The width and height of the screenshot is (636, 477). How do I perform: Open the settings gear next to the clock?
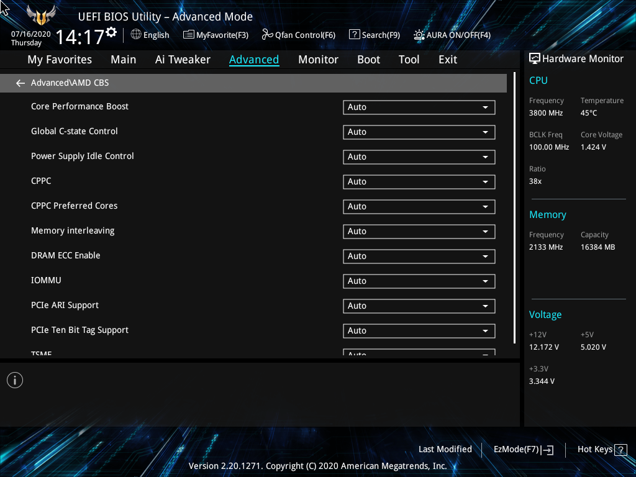[x=111, y=32]
